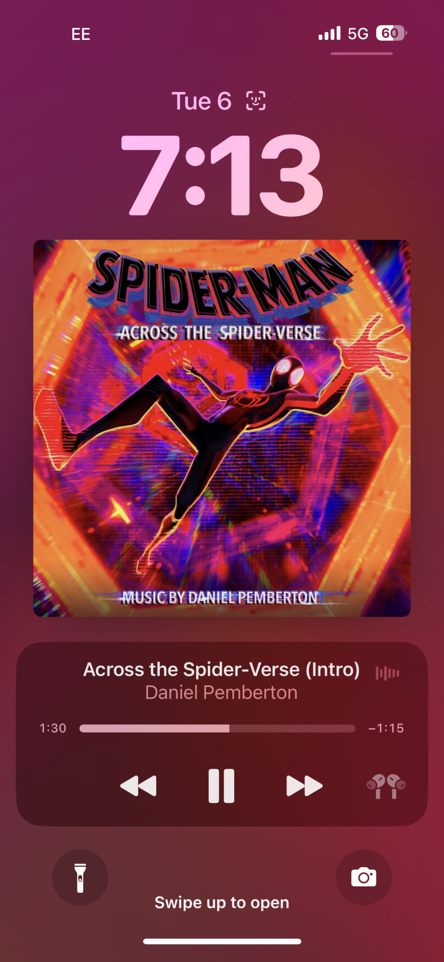The width and height of the screenshot is (444, 962).
Task: Tap the song title Across the Spider-Verse (Intro)
Action: pyautogui.click(x=221, y=669)
